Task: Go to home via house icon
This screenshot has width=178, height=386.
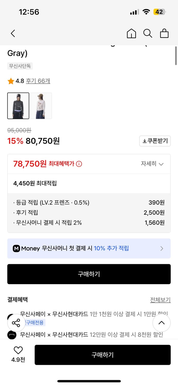Action: (x=131, y=33)
